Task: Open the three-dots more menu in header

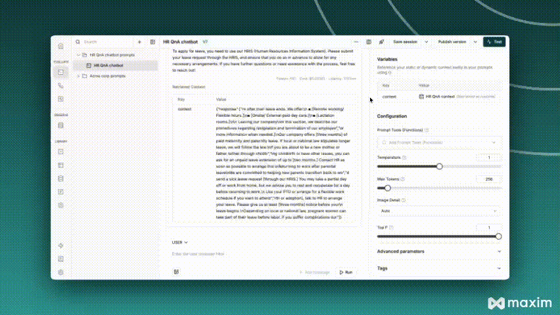Action: click(x=356, y=42)
